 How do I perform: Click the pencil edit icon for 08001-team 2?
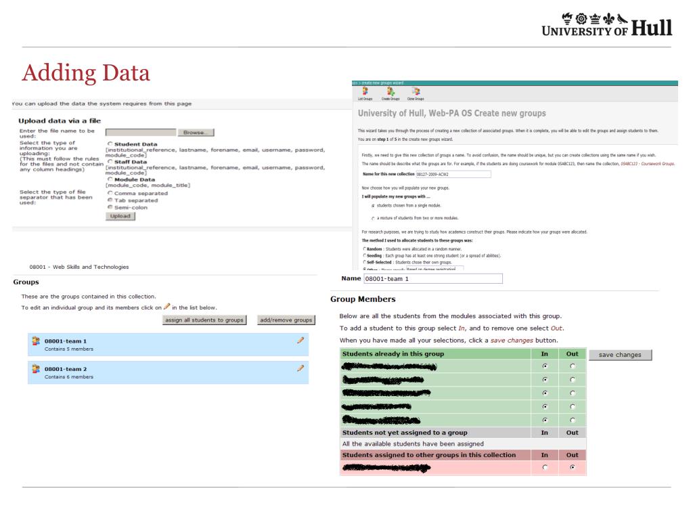pyautogui.click(x=300, y=368)
